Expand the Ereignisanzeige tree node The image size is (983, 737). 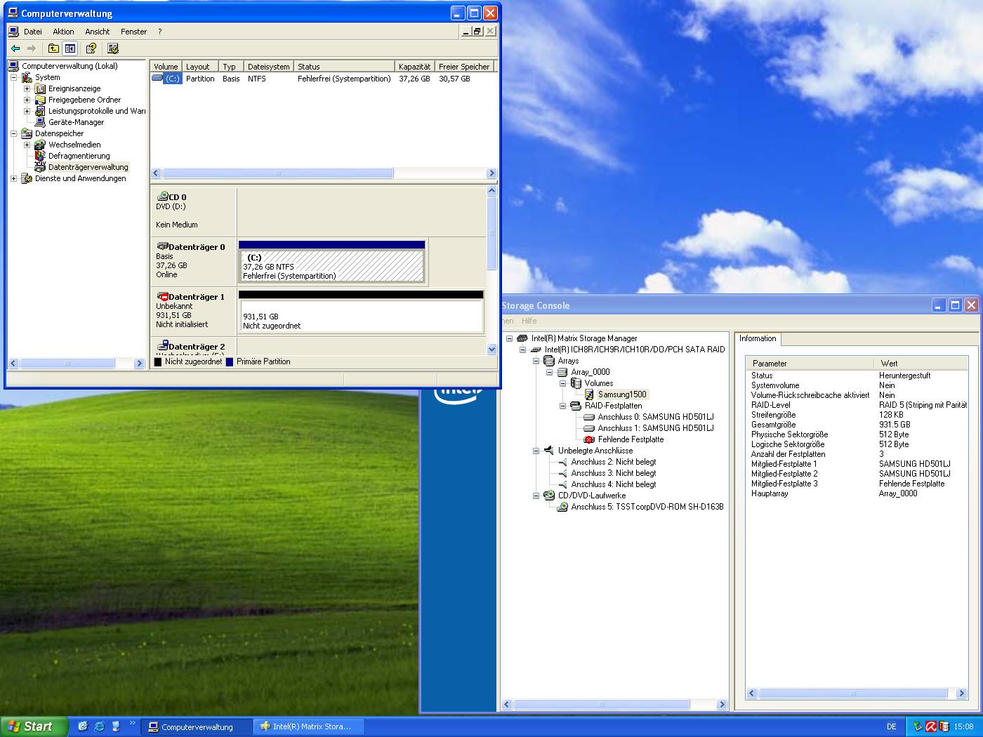27,88
